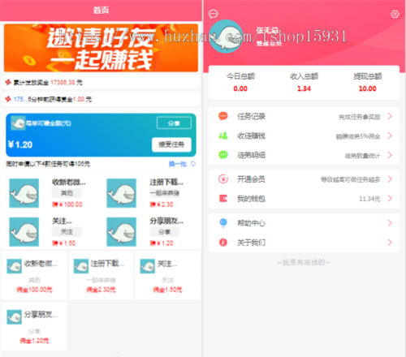Tap the 开通会员 yen circle icon
Screen dimensions: 406x357
point(223,179)
